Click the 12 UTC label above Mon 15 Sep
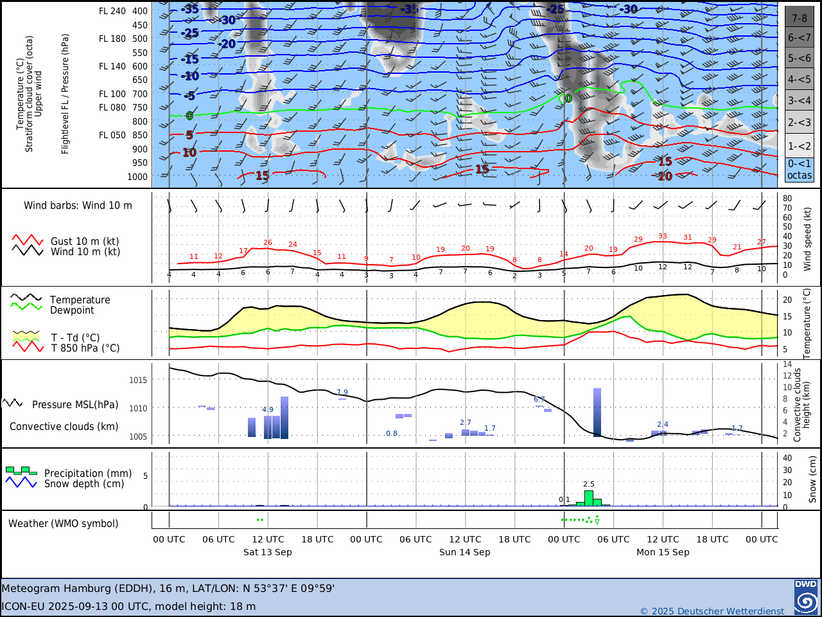The image size is (822, 617). pyautogui.click(x=663, y=539)
